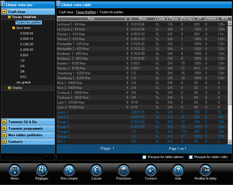This screenshot has width=233, height=185.
Task: Sort table by Pot moy. column header
Action: 187,19
